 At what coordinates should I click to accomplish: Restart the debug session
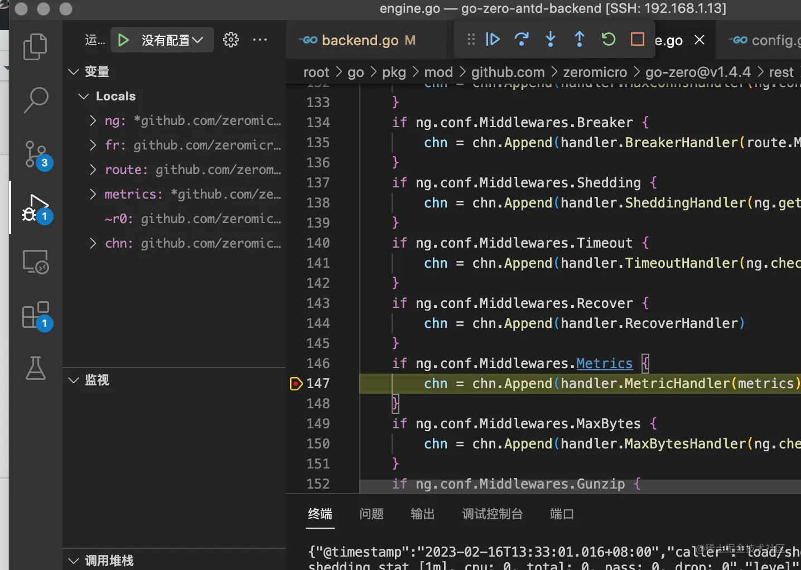click(x=609, y=39)
